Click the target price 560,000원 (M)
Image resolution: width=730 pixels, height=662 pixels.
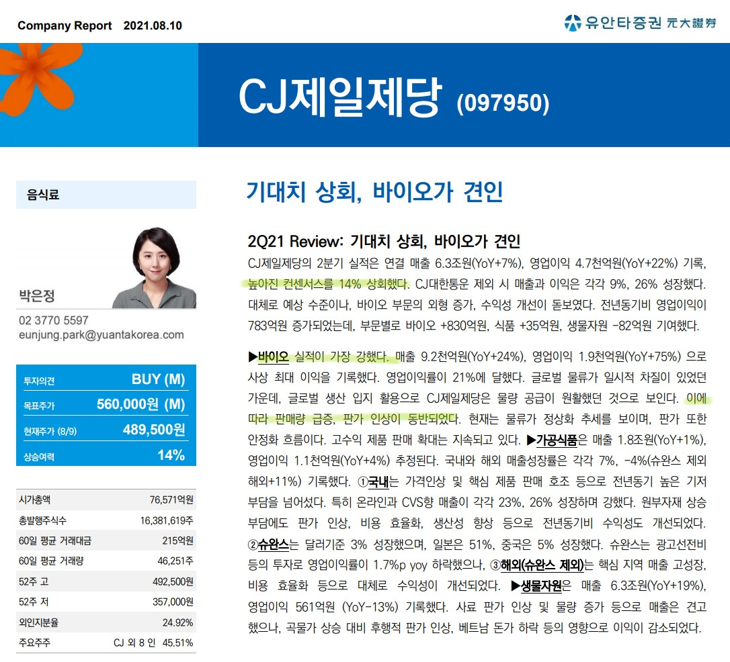click(x=140, y=404)
